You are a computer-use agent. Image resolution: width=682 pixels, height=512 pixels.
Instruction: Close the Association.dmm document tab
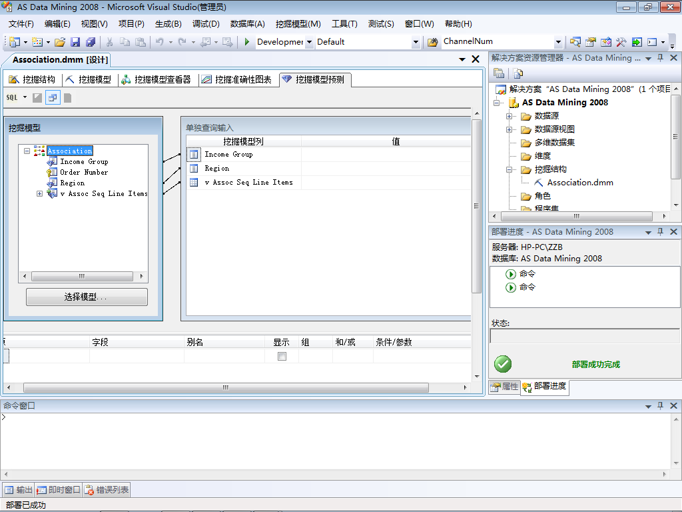[476, 59]
